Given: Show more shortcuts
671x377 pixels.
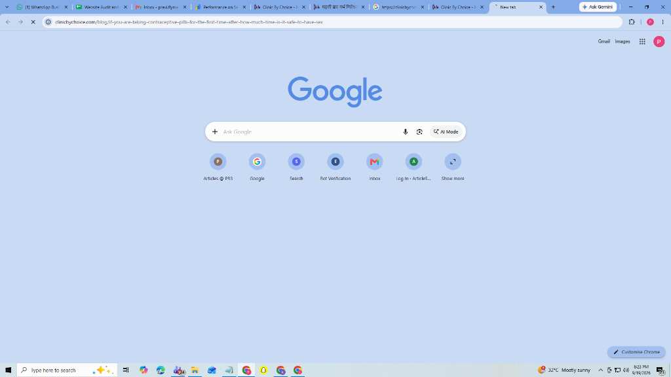Looking at the screenshot, I should pos(453,167).
